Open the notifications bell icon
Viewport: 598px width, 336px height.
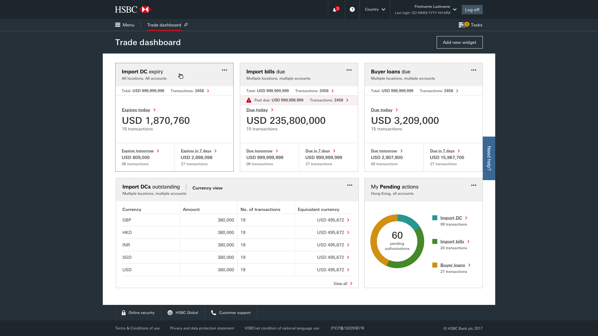tap(335, 10)
